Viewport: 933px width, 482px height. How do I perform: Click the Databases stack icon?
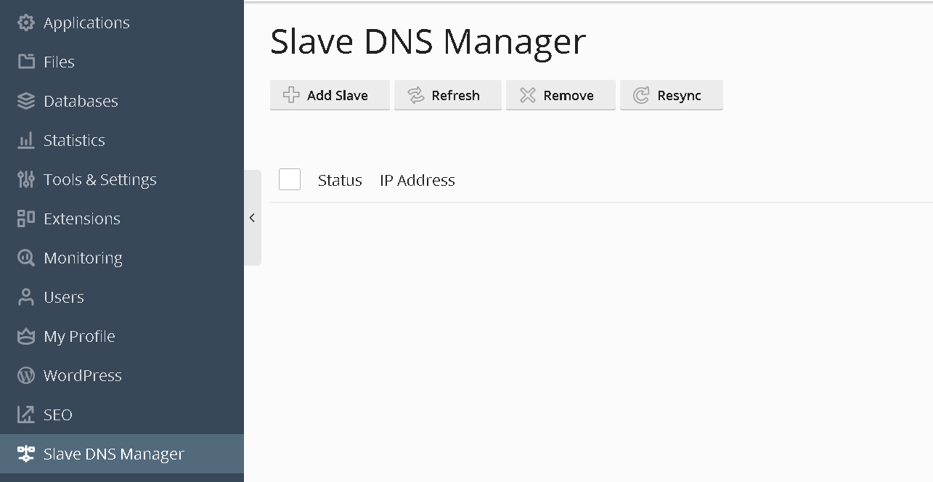click(x=26, y=101)
